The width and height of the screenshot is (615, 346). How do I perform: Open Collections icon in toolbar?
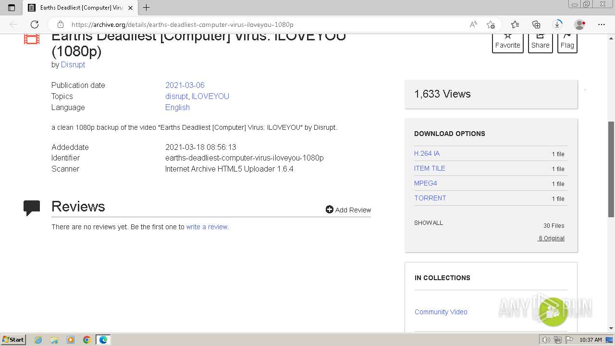click(536, 25)
